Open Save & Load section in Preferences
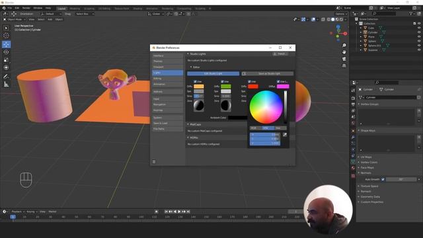The height and width of the screenshot is (238, 423). click(167, 123)
